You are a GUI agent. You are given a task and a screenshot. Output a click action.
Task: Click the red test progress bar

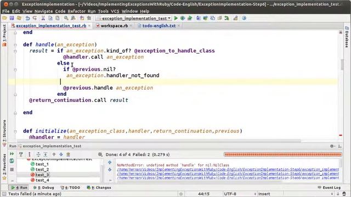point(283,154)
